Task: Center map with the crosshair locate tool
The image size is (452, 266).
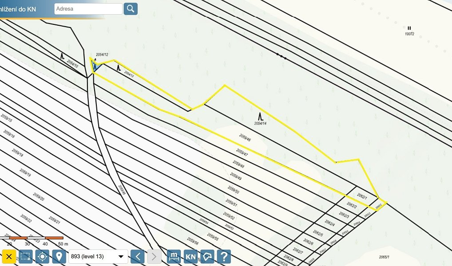Action: (42, 256)
